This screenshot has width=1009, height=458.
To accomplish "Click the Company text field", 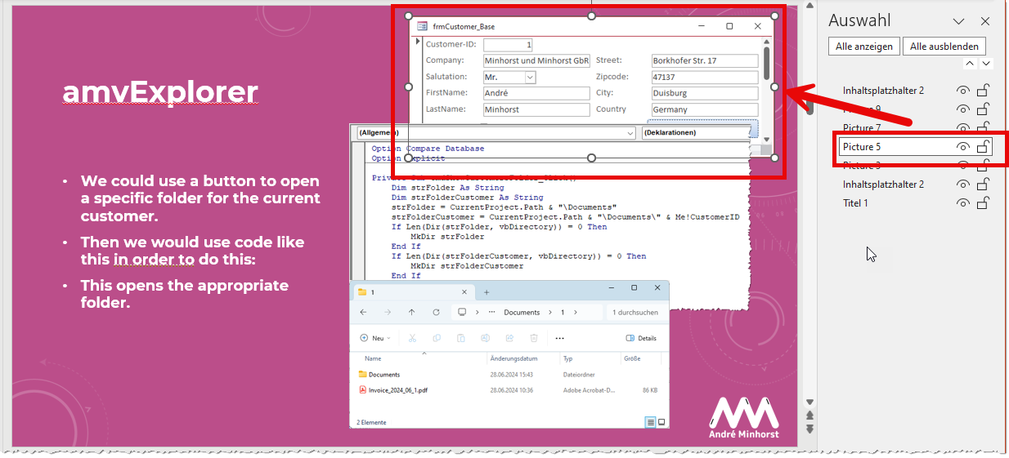I will 536,61.
